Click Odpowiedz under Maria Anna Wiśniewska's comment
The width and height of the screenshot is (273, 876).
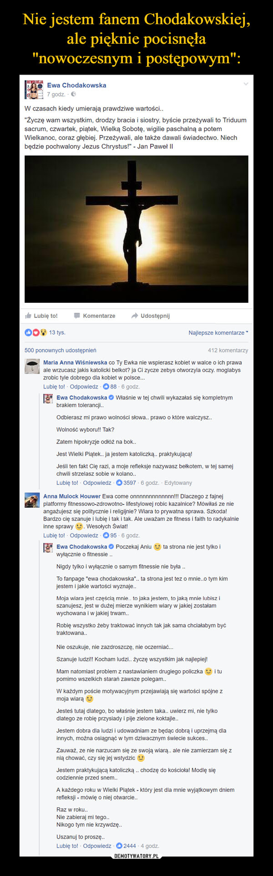point(84,387)
